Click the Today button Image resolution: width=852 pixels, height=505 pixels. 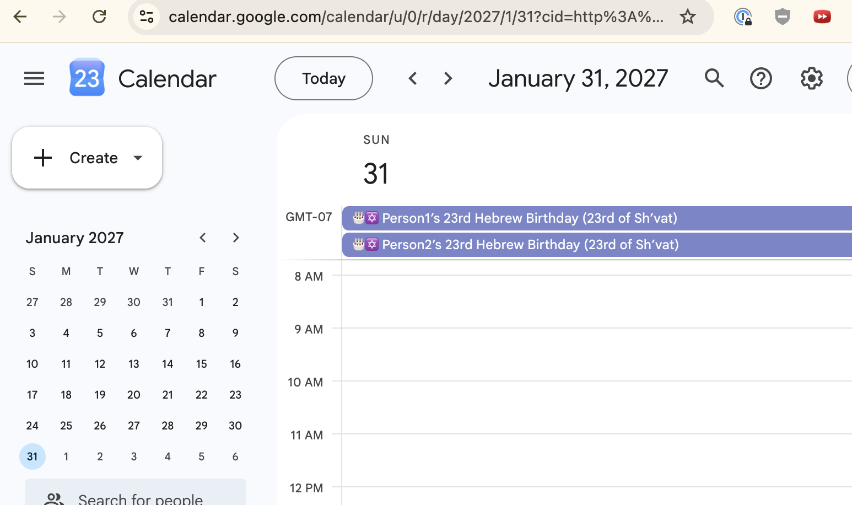(x=323, y=78)
